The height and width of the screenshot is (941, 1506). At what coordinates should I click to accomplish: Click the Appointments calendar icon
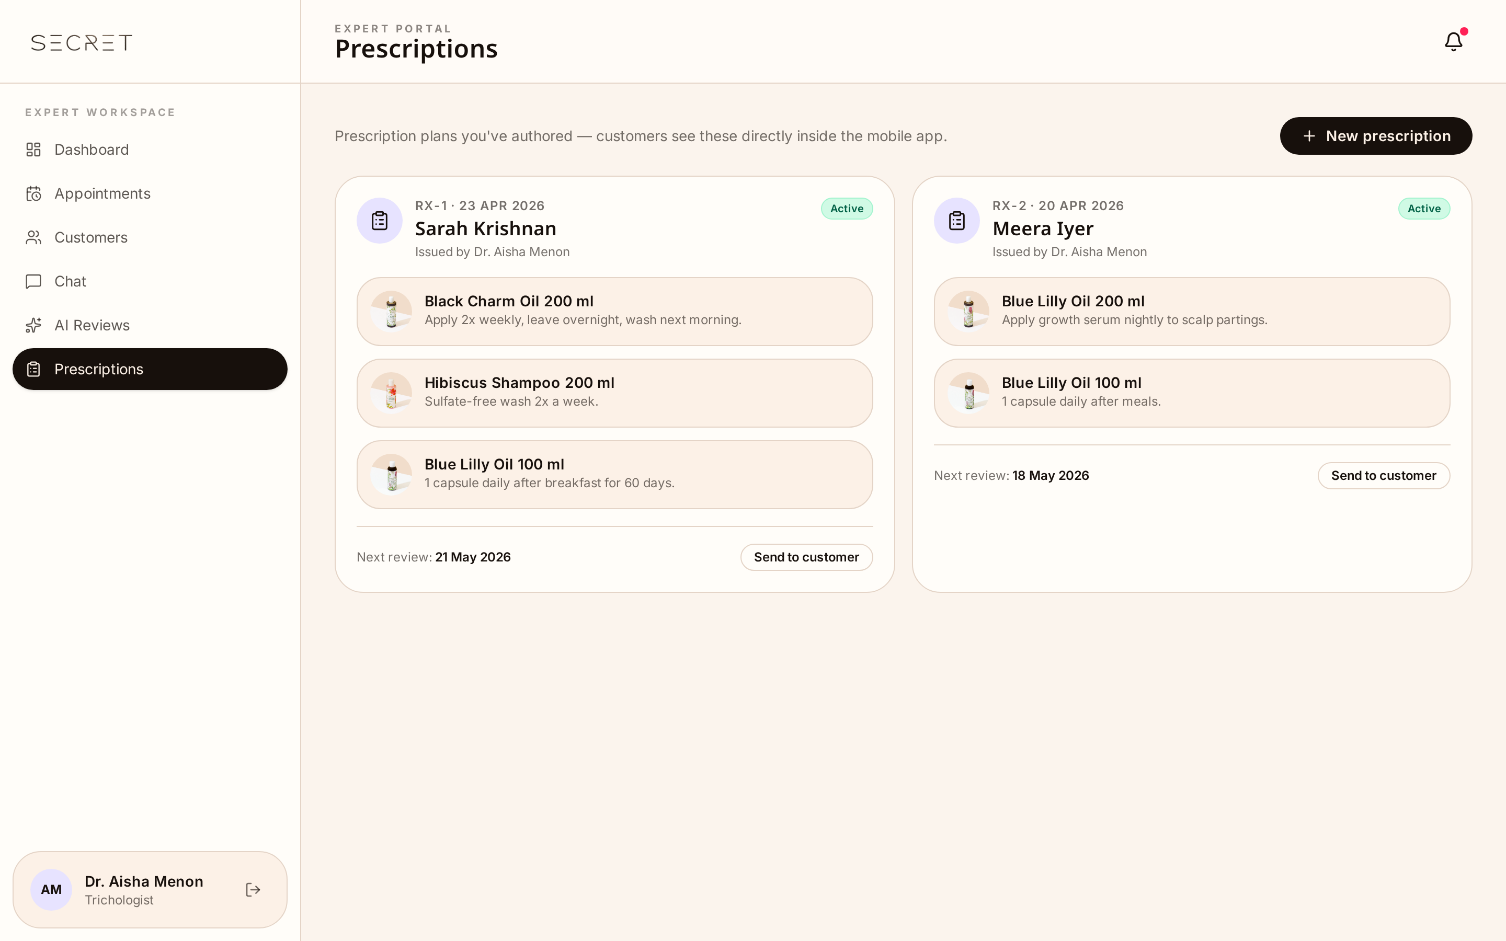click(x=33, y=193)
